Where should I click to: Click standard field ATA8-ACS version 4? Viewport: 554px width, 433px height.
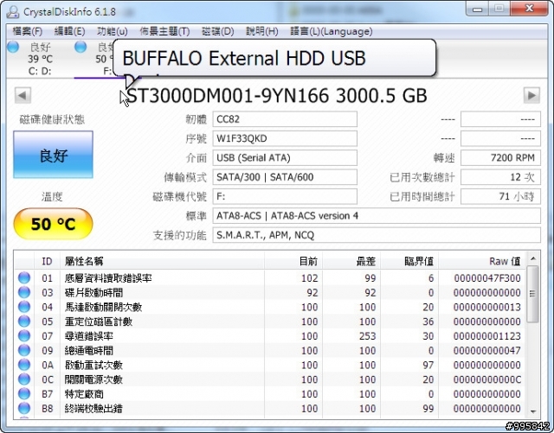(x=377, y=215)
